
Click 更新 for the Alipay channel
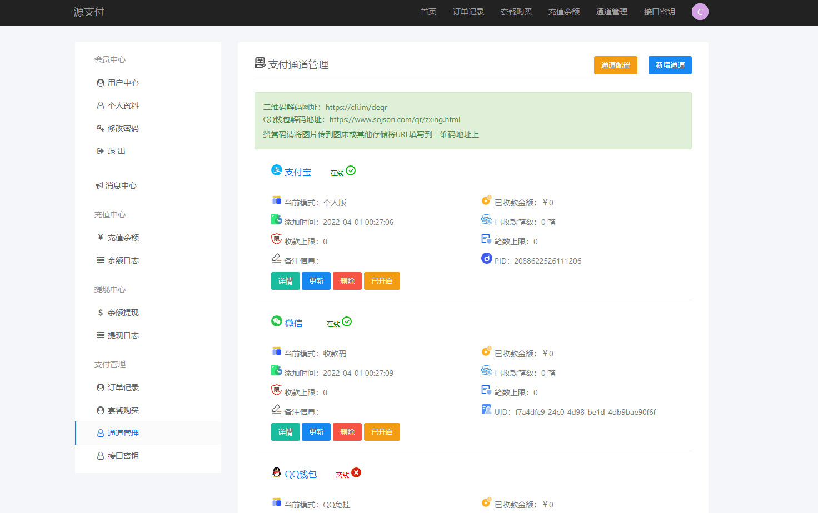(316, 281)
